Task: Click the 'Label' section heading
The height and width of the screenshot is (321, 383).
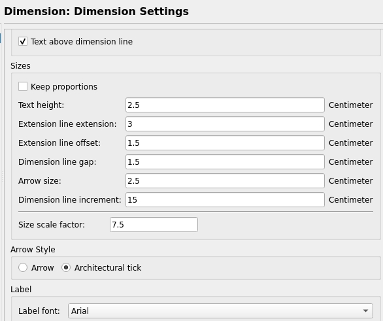Action: [x=21, y=289]
